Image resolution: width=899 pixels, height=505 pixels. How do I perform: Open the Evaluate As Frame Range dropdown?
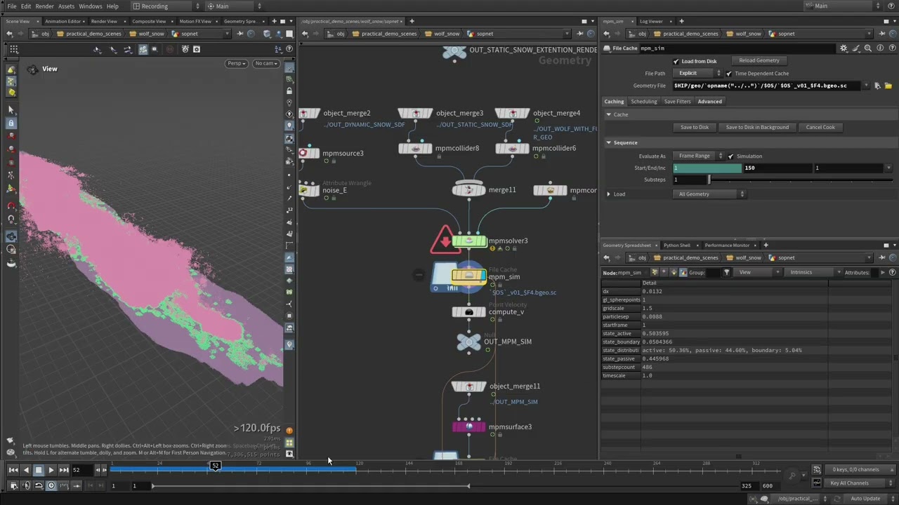pos(699,156)
